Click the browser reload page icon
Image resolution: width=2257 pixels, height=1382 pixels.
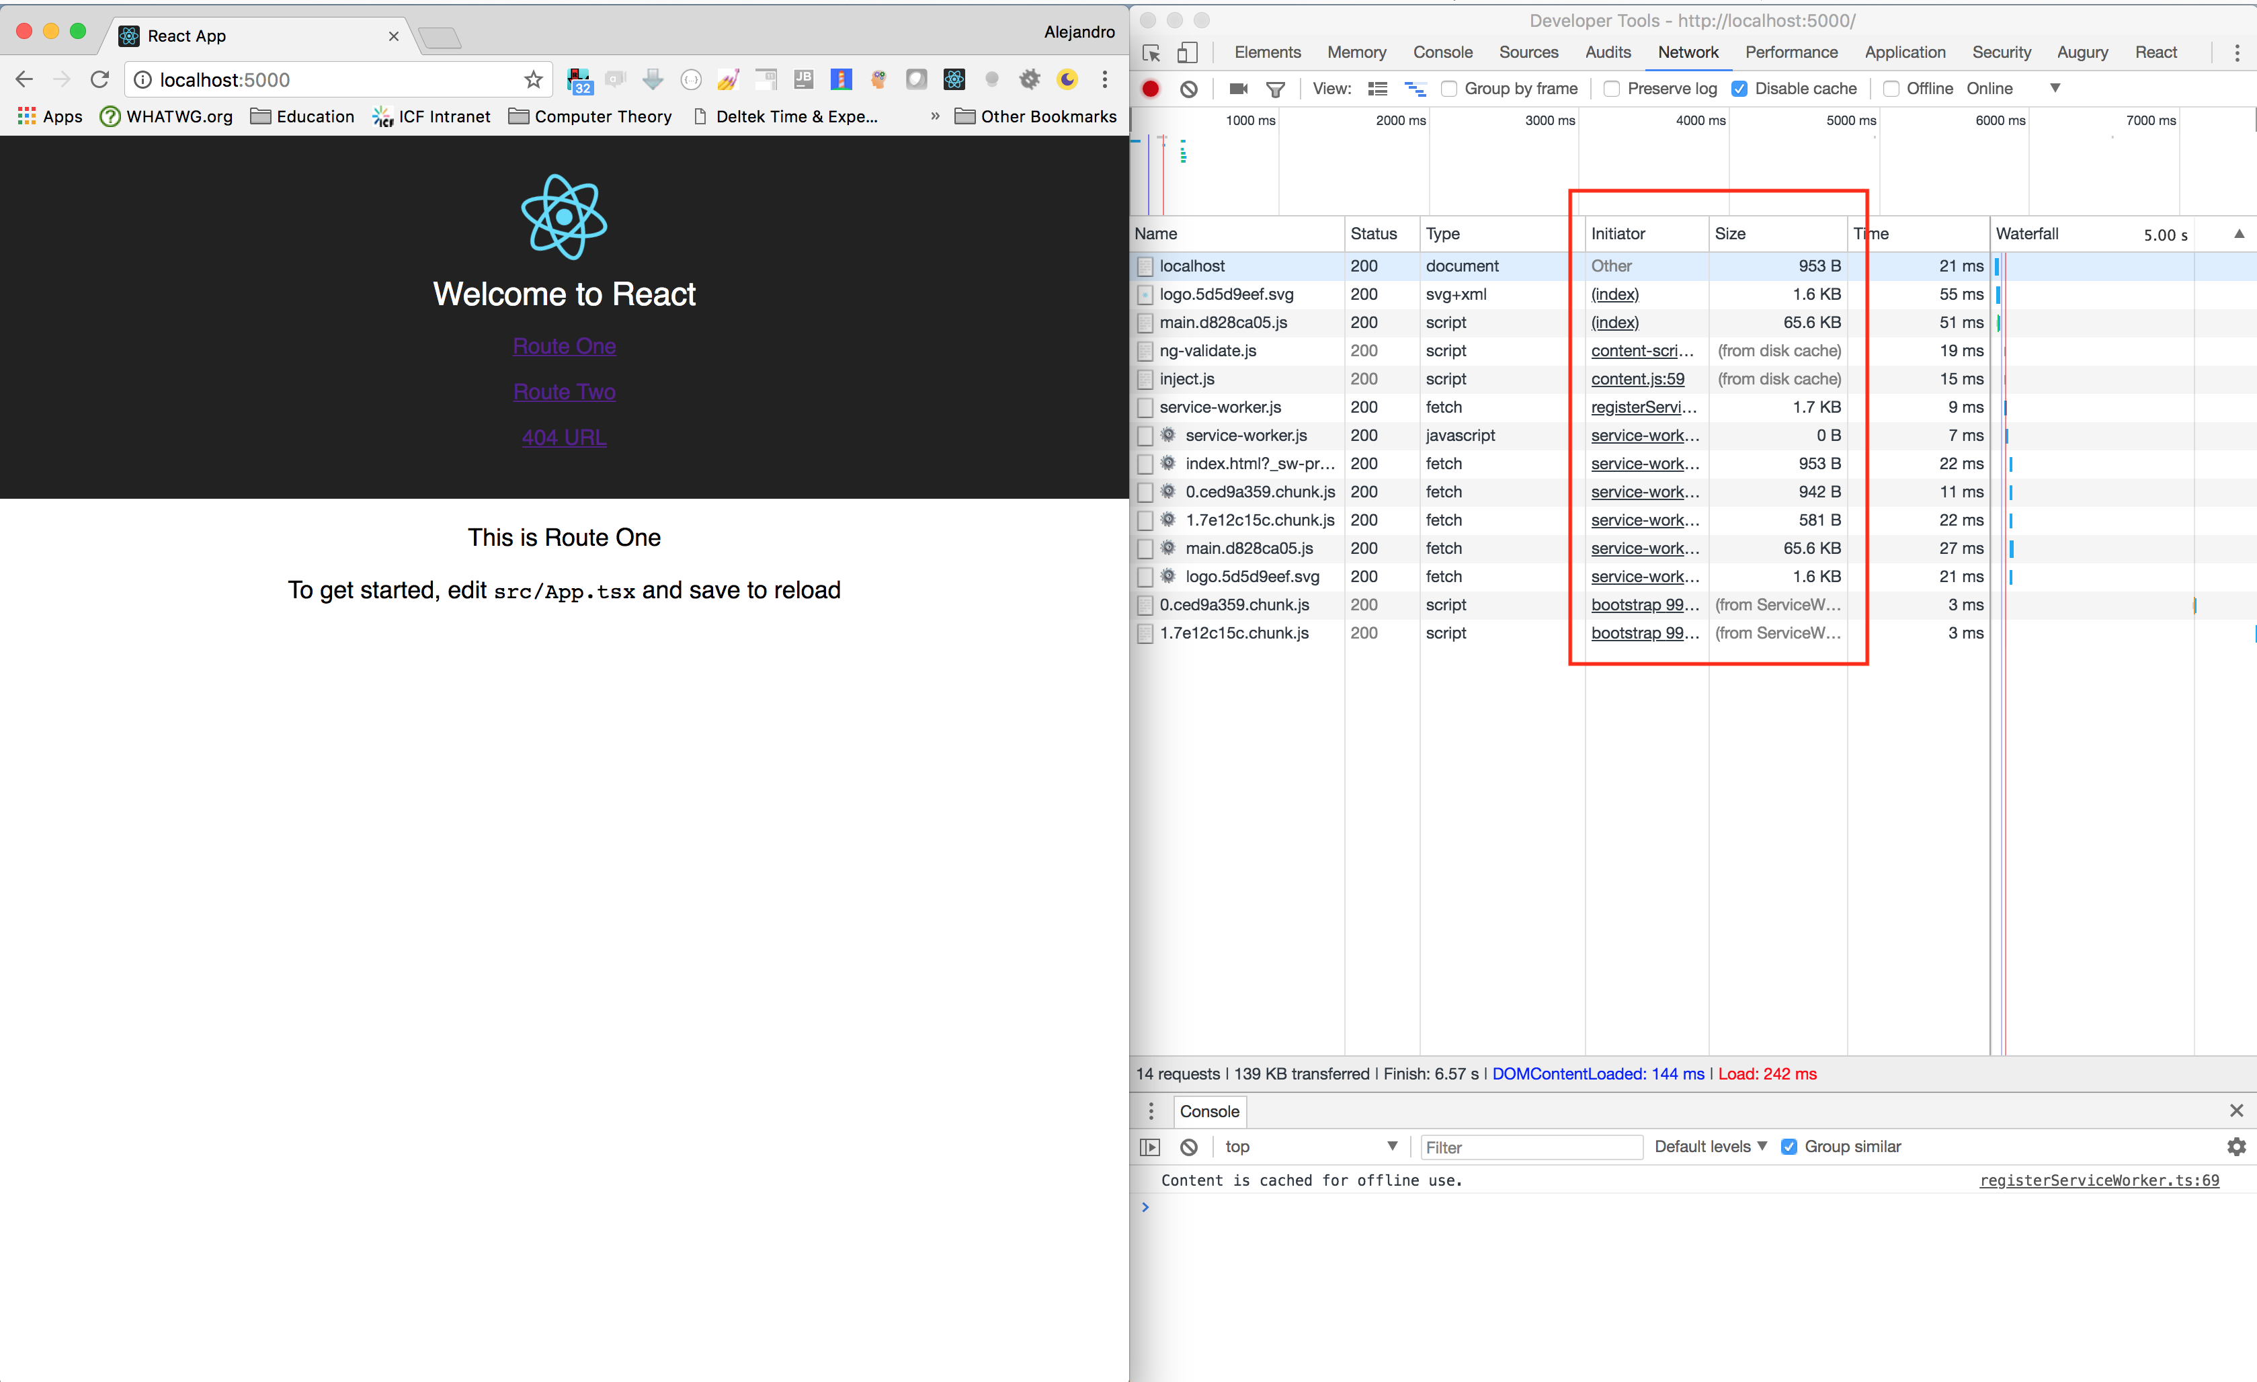tap(100, 80)
